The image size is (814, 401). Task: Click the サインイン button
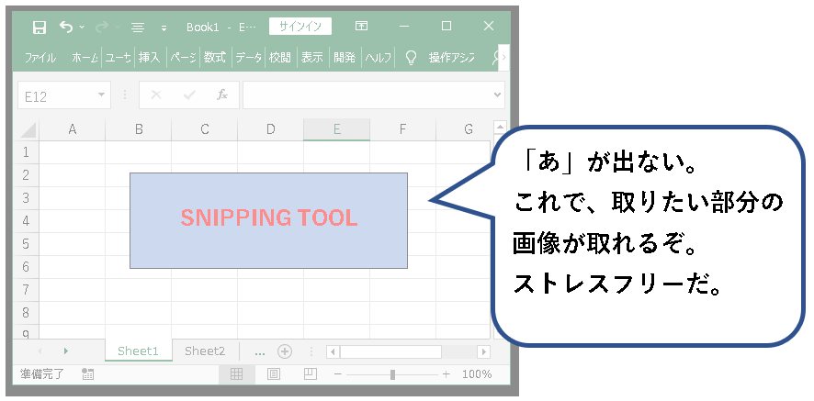[x=300, y=27]
